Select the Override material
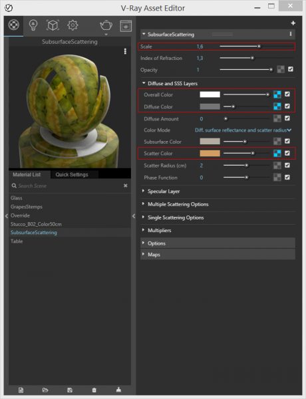Viewport: 306px width, 399px height. point(20,215)
